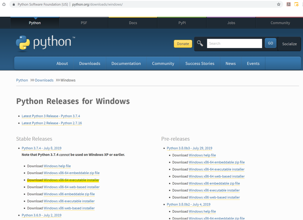Screen dimensions: 303x220
Task: Download 3.7.4 Windows x86-64 web-based installer
Action: pyautogui.click(x=71, y=187)
